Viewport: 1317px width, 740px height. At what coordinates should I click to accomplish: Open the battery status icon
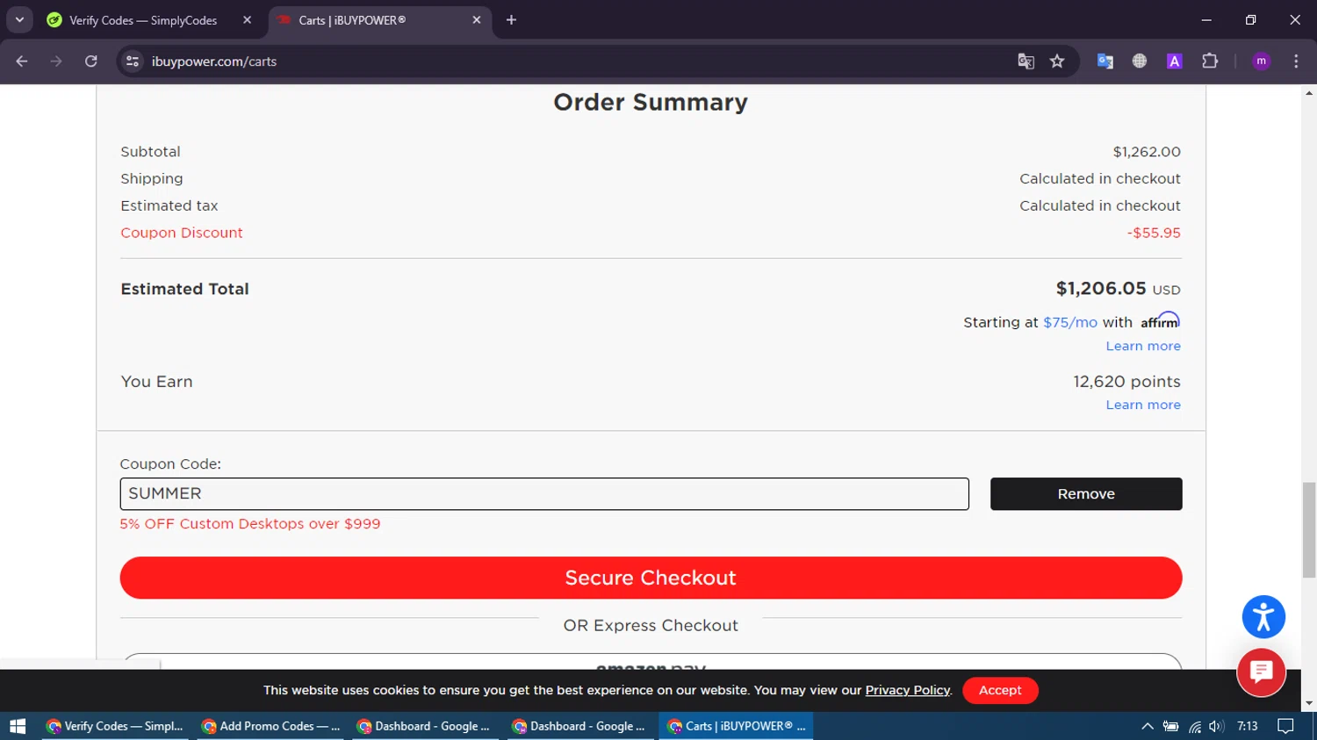point(1170,726)
